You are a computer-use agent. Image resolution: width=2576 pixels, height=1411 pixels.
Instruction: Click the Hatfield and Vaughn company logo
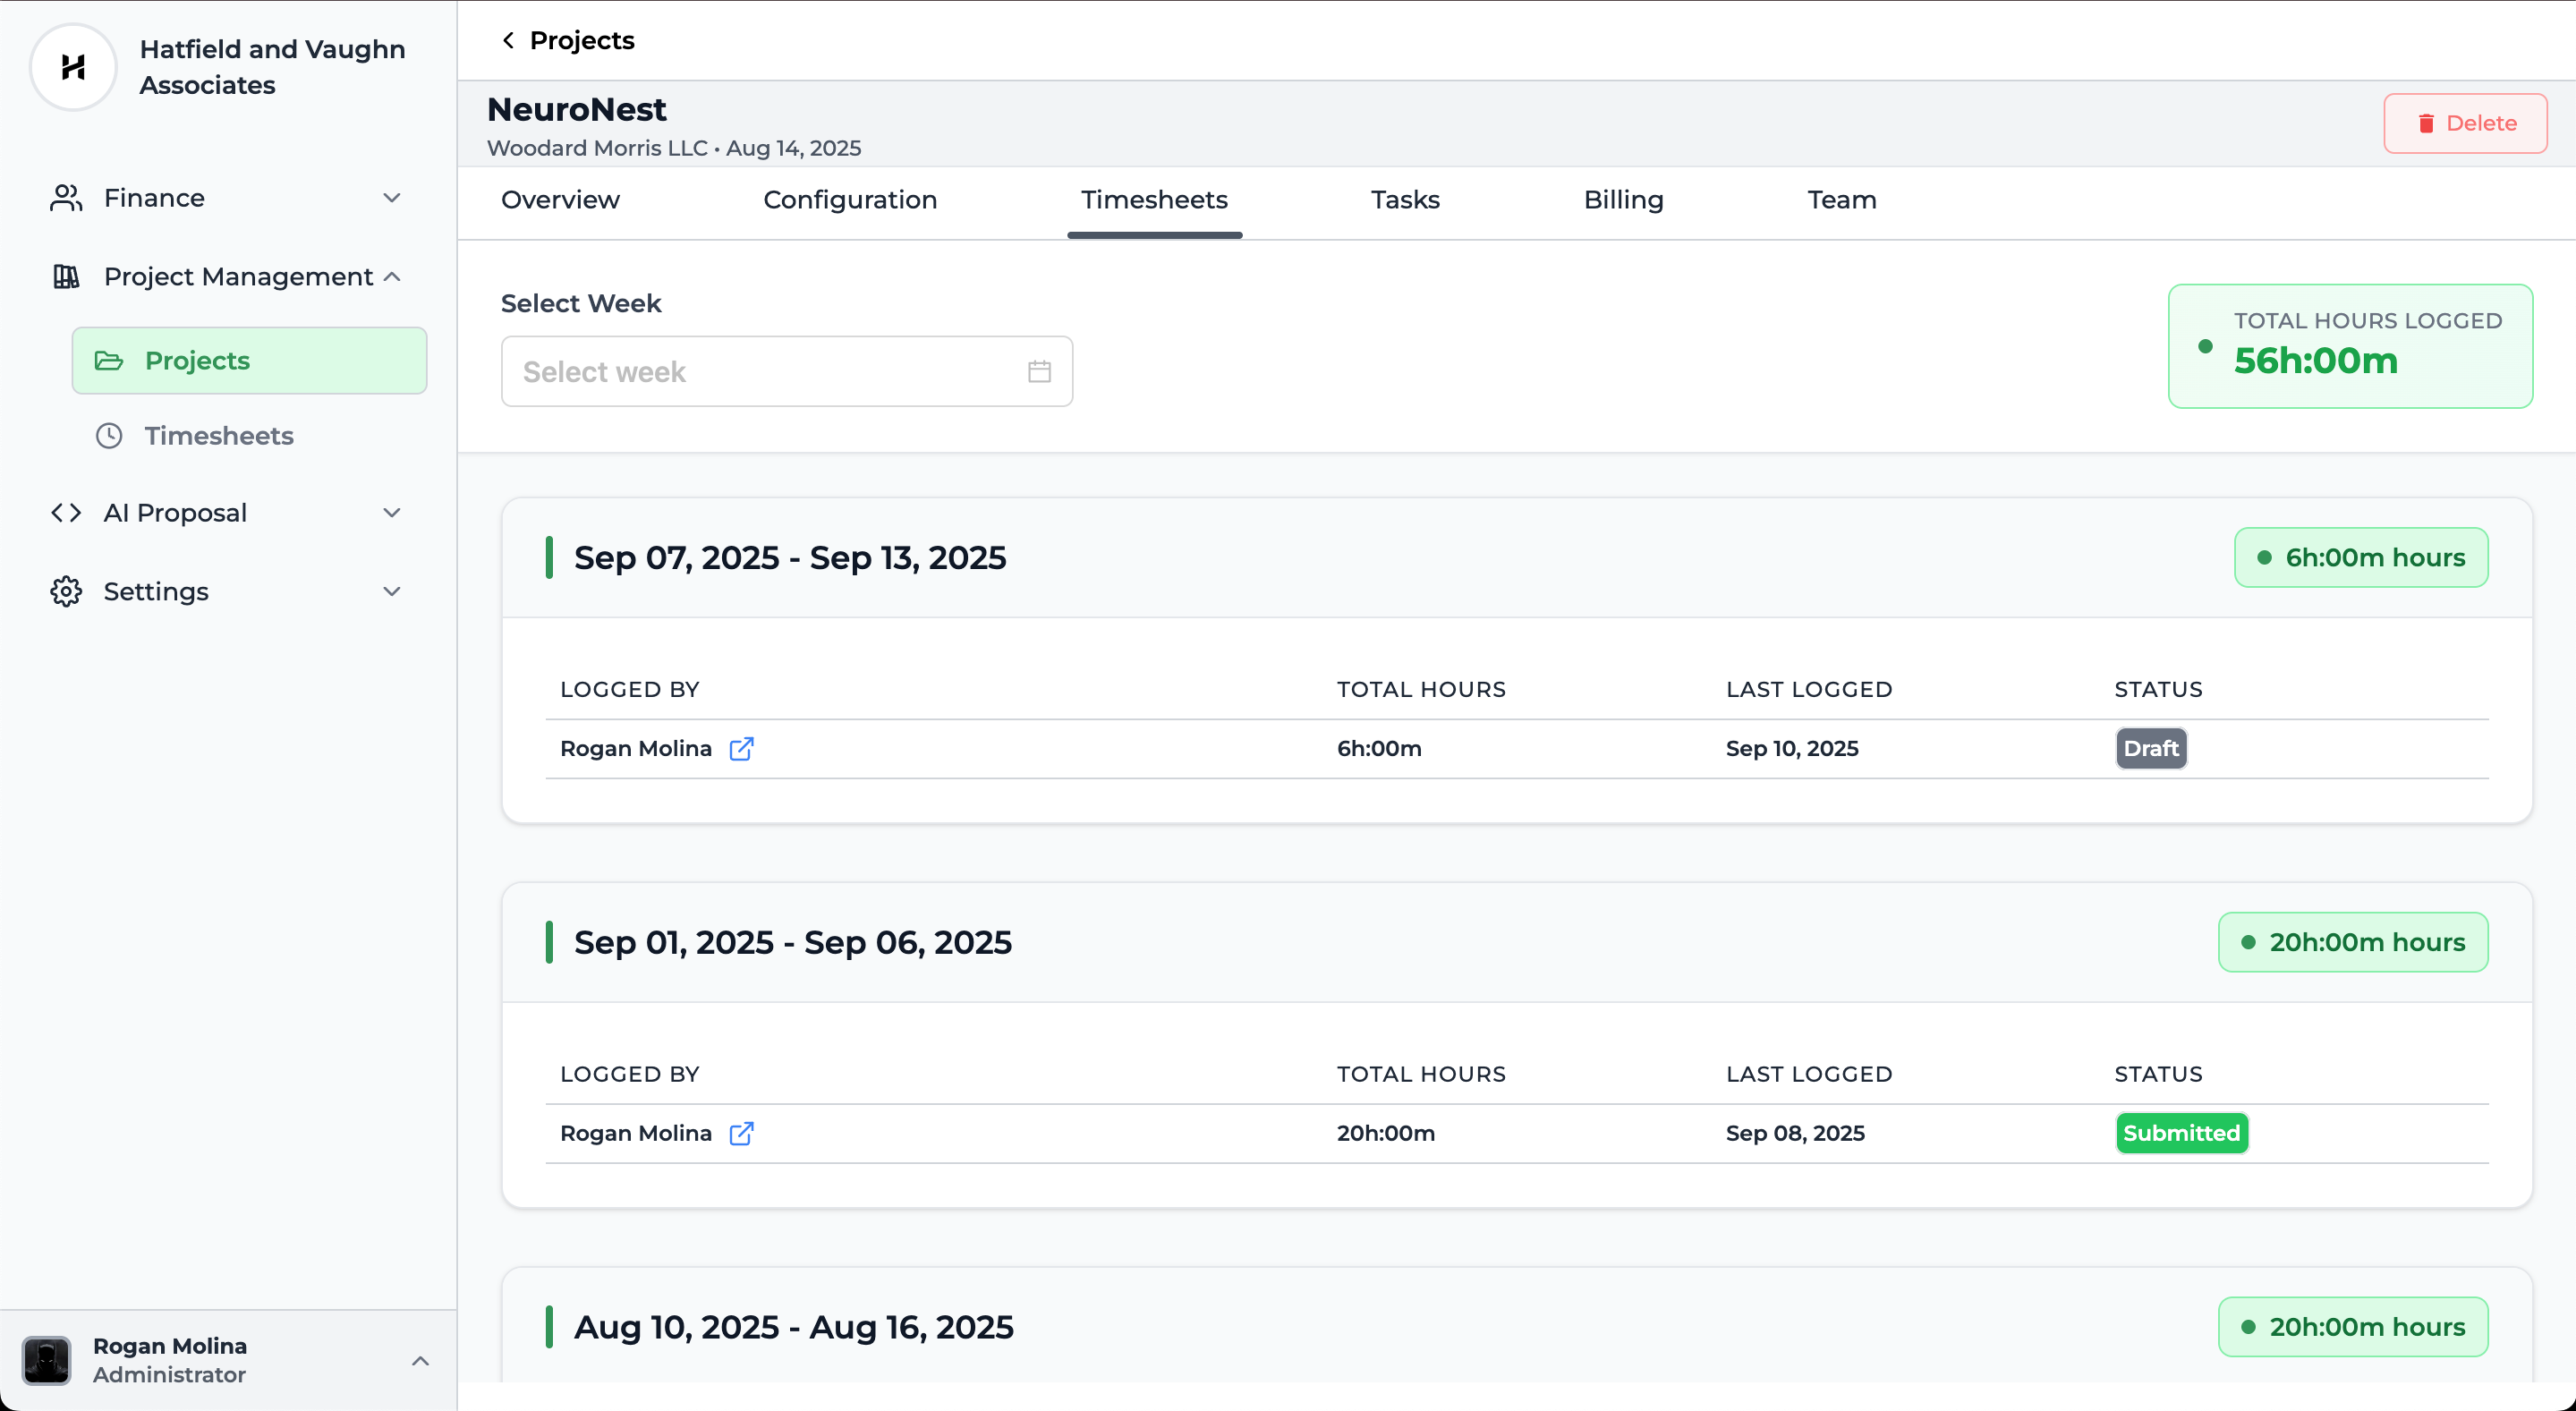[73, 67]
